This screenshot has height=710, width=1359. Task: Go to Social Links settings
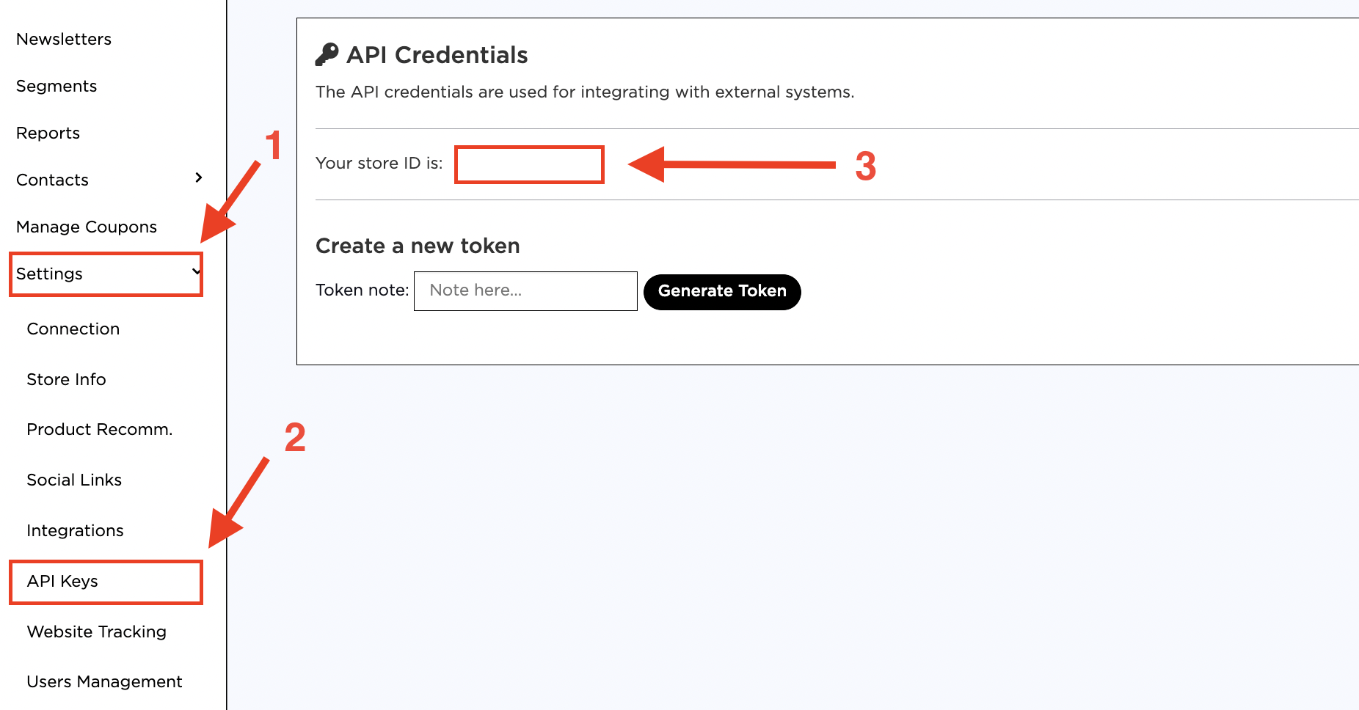[74, 480]
